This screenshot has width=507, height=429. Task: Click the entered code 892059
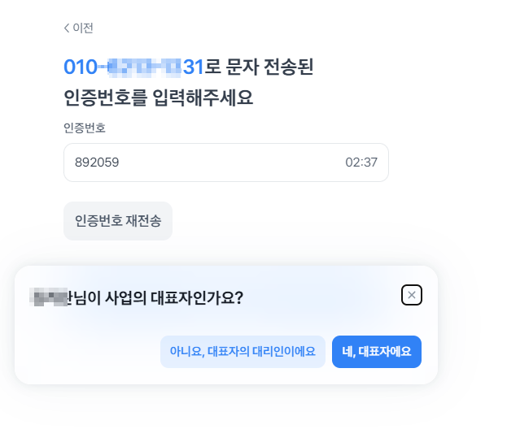click(x=97, y=162)
